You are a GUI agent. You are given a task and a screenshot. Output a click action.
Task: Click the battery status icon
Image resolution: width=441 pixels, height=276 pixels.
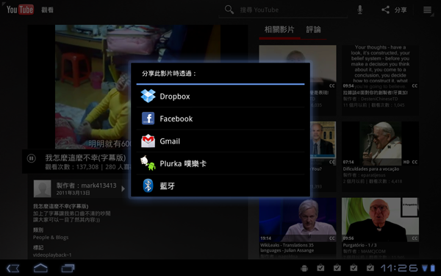(433, 268)
